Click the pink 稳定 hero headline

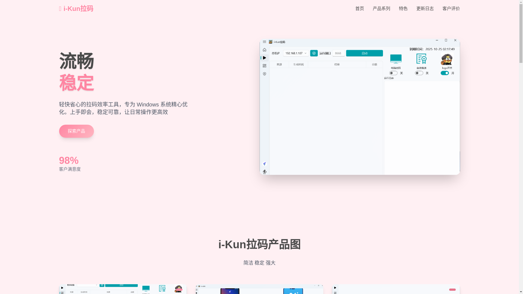[x=77, y=82]
